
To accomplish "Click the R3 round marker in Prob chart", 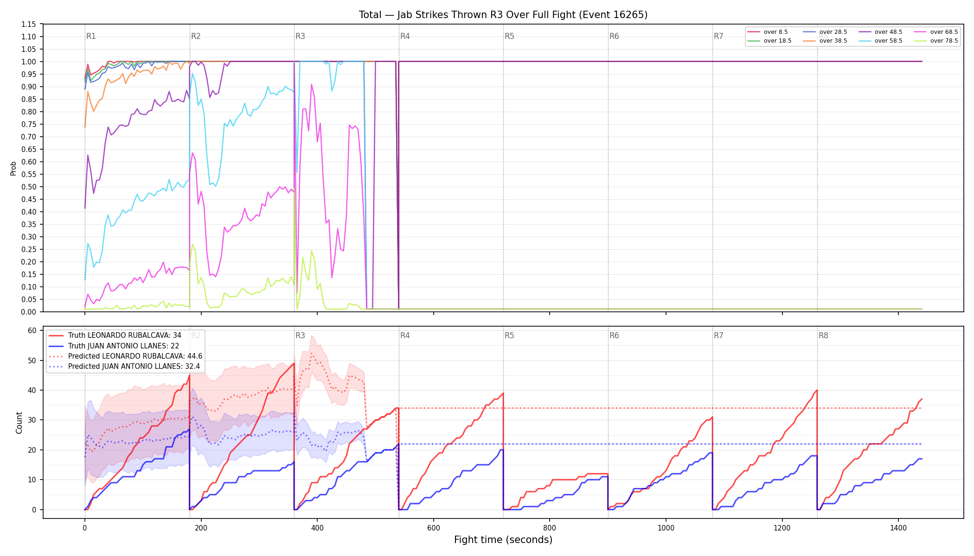I will (x=301, y=36).
